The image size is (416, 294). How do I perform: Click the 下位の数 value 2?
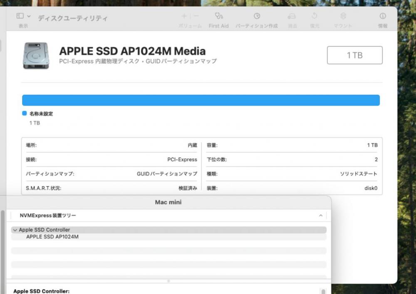[x=376, y=160]
